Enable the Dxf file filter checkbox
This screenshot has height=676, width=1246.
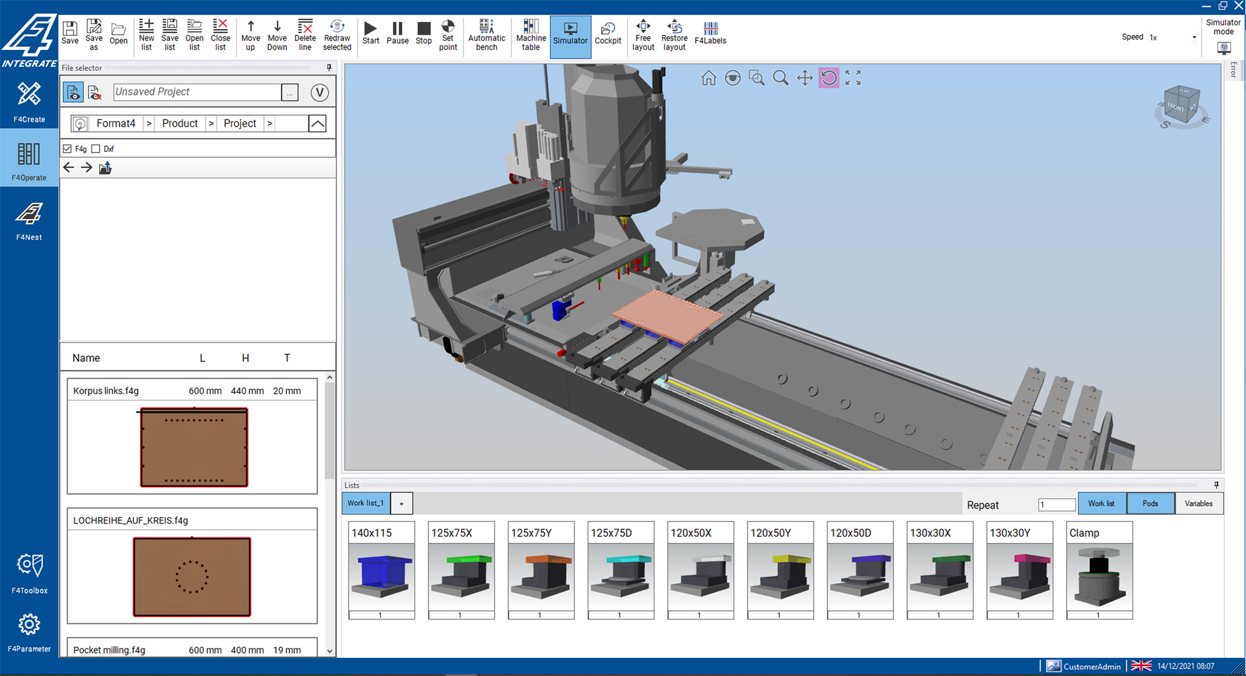96,149
